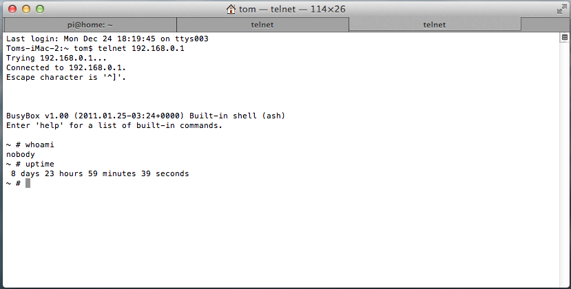Select the rightmost telnet tab

434,24
